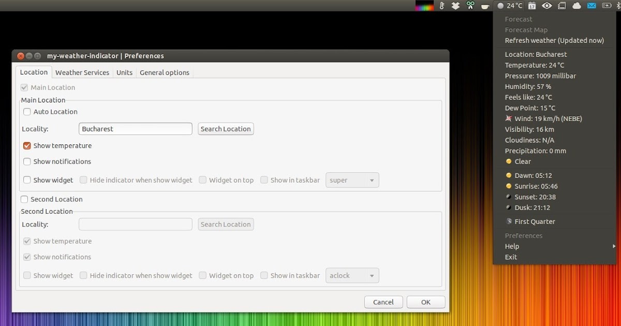
Task: Open the mail envelope indicator
Action: pos(592,6)
